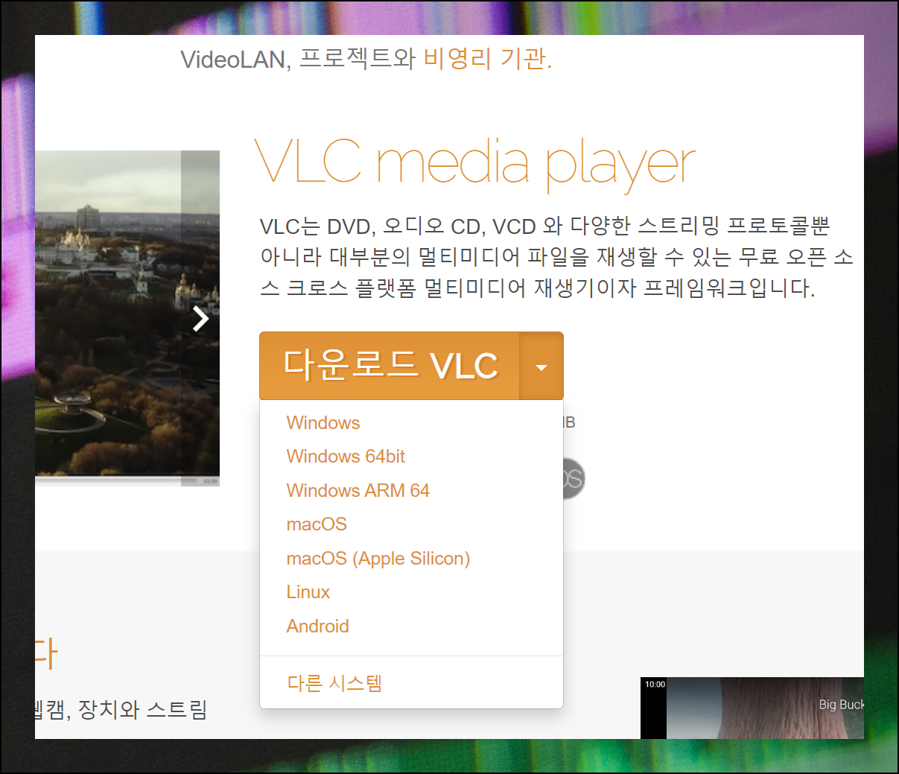Select macOS download option
Viewport: 899px width, 774px height.
tap(317, 524)
